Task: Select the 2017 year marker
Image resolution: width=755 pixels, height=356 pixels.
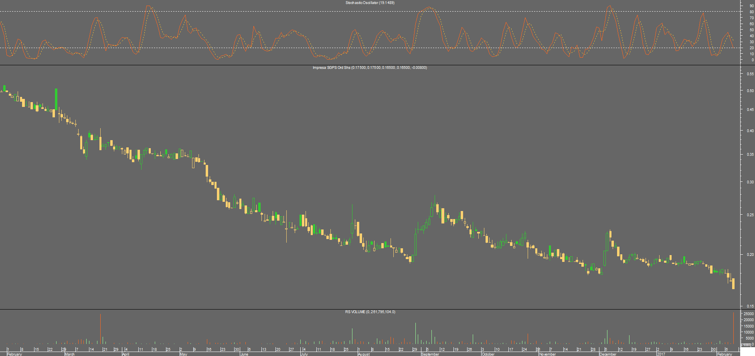Action: [x=661, y=354]
